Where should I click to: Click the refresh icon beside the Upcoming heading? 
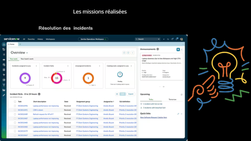click(x=182, y=94)
